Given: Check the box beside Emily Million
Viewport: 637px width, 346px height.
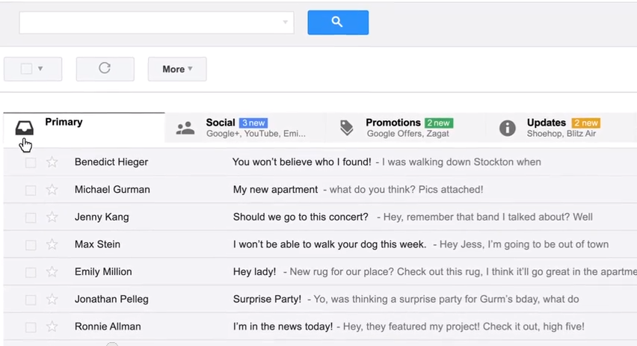Looking at the screenshot, I should coord(31,272).
